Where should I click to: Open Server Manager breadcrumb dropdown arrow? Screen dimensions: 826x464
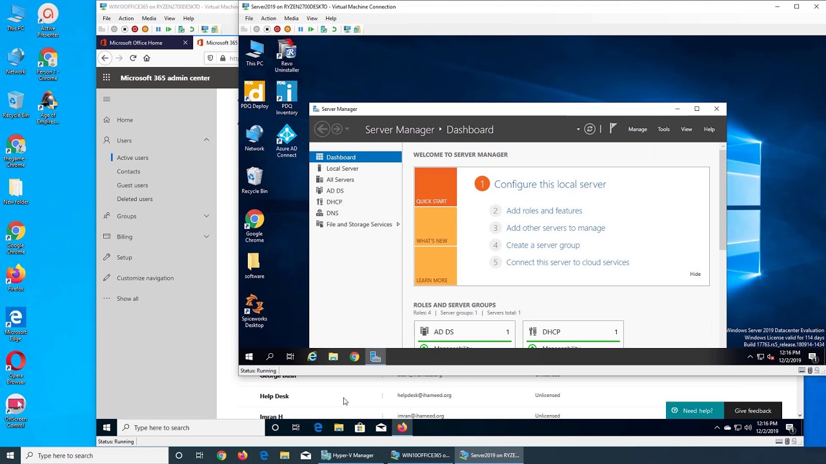pos(578,129)
